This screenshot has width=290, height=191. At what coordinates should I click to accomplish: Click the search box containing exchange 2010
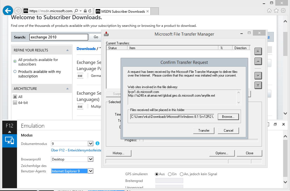click(59, 37)
